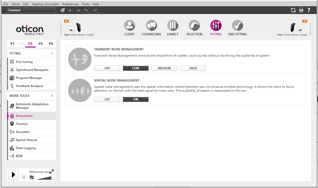
Task: Open the Counseling step icon
Action: tap(151, 25)
